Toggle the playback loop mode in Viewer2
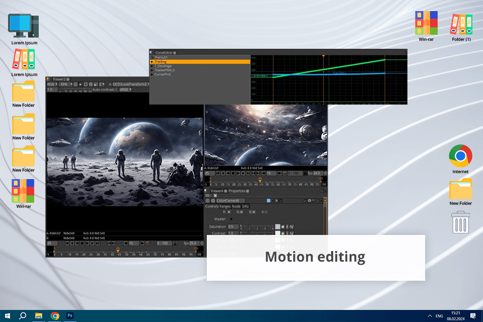Screen dimensions: 483x322 (147, 244)
